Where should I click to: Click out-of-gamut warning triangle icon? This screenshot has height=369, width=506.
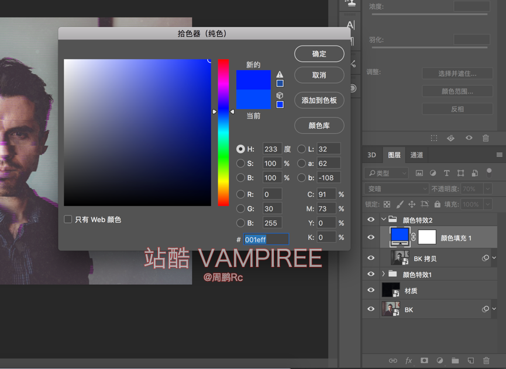click(280, 74)
